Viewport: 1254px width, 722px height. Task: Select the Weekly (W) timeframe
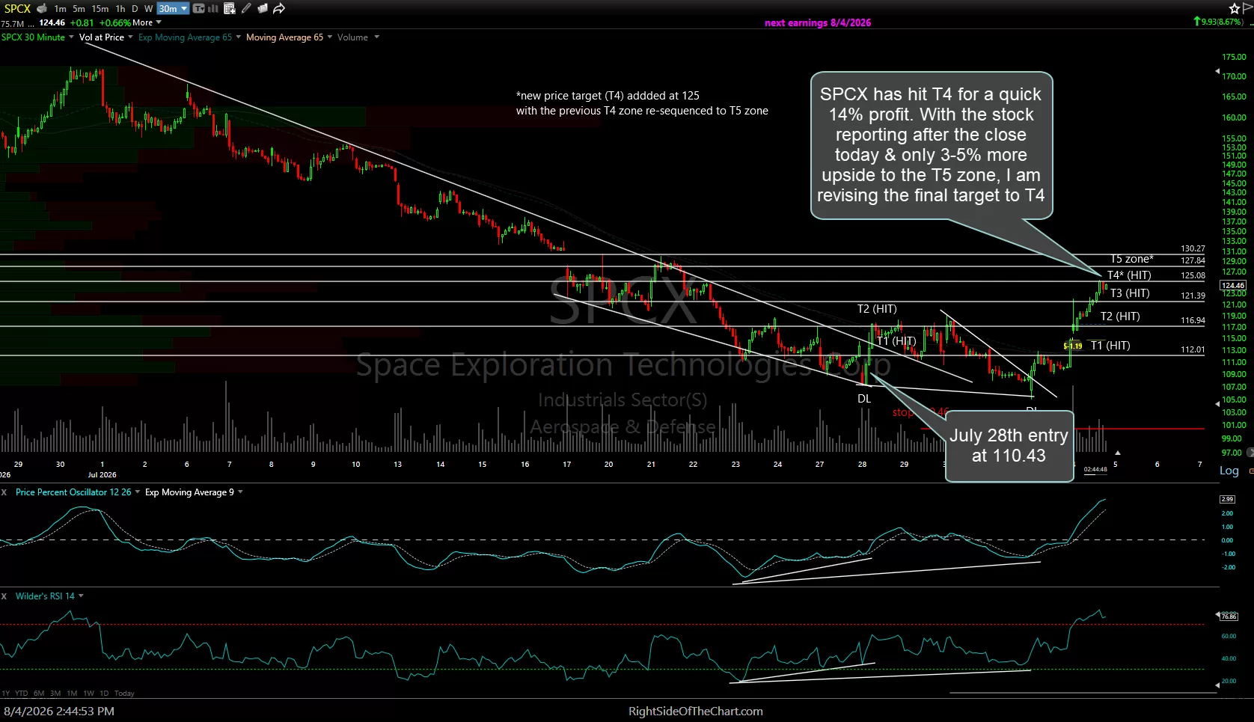tap(148, 9)
